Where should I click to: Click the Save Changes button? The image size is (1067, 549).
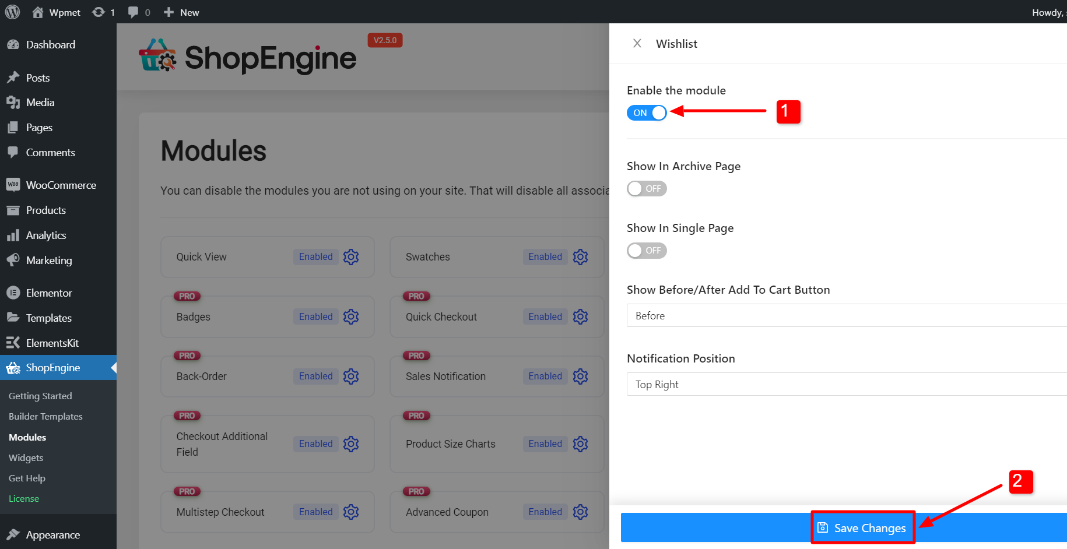pyautogui.click(x=863, y=527)
